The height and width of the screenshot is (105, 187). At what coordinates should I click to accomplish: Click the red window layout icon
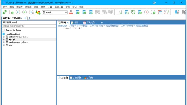coord(160,12)
